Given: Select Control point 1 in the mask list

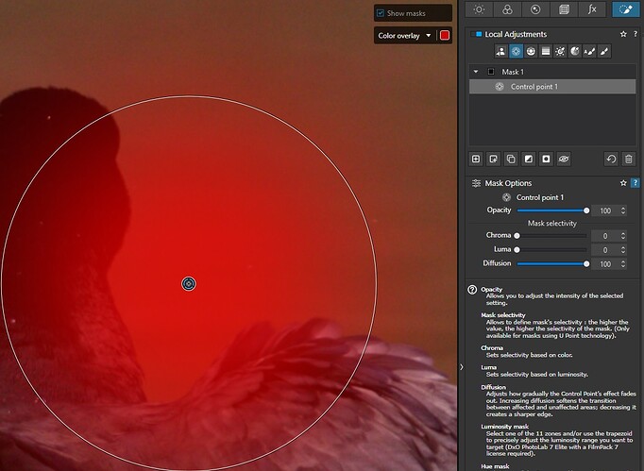Looking at the screenshot, I should coord(534,87).
